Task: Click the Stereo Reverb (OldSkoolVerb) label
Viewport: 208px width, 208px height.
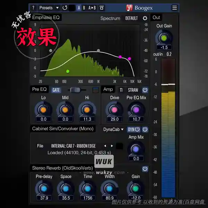Action: 62,168
